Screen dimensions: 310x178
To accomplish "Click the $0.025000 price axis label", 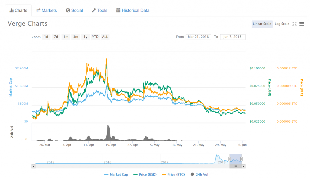I will 257,121.
